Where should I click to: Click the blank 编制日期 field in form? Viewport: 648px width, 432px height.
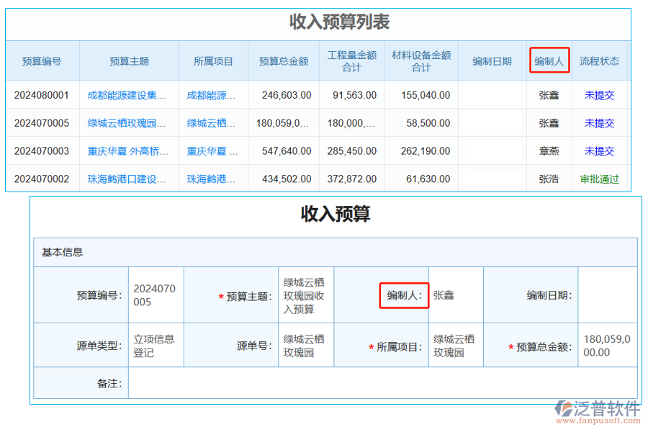point(607,294)
